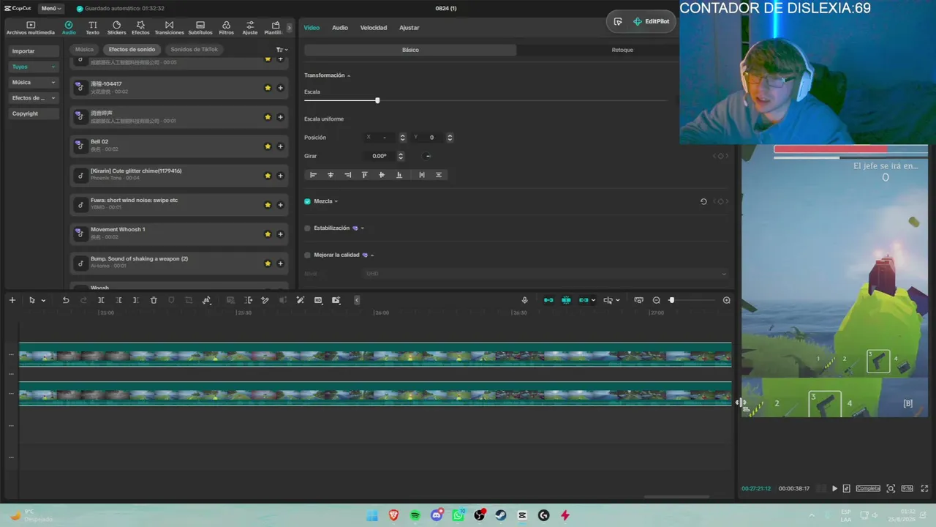Select the Retoque sub-tab
Screen dimensions: 936x527
click(622, 50)
